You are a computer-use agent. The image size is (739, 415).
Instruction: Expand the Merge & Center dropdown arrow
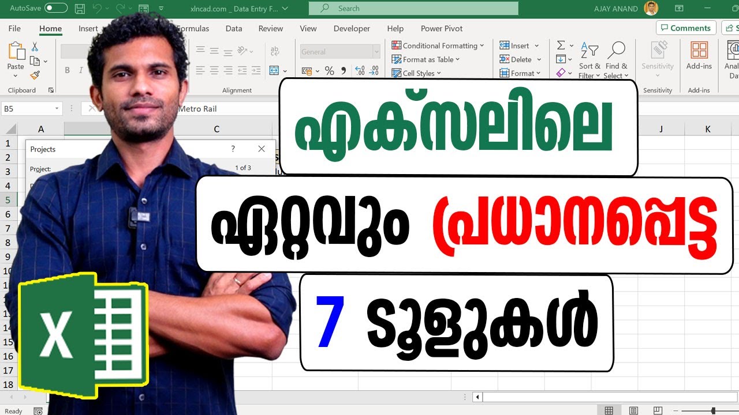[x=285, y=70]
